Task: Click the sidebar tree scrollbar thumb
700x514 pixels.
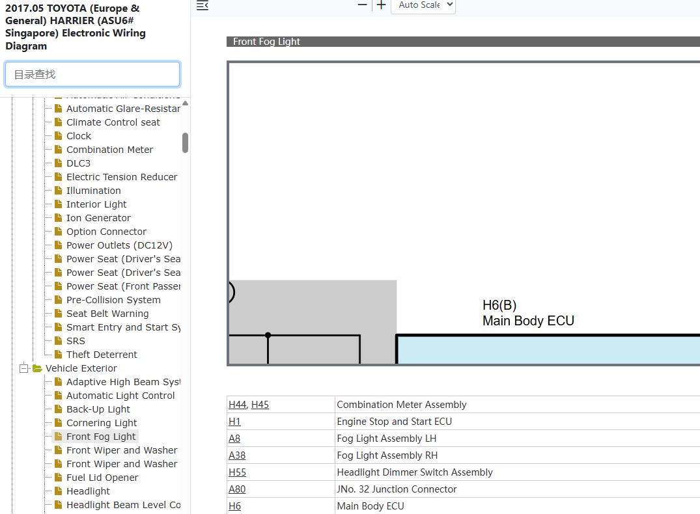Action: tap(186, 142)
